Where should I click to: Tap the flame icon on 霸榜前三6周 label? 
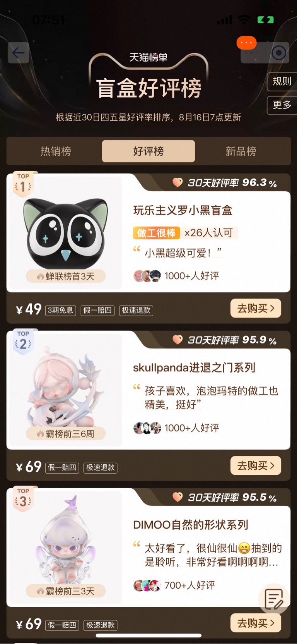(x=41, y=434)
